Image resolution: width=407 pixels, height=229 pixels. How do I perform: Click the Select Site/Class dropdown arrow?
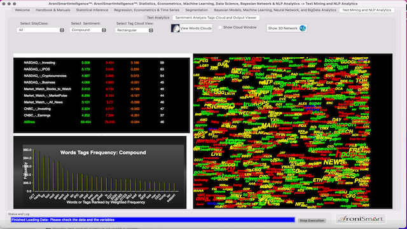62,30
